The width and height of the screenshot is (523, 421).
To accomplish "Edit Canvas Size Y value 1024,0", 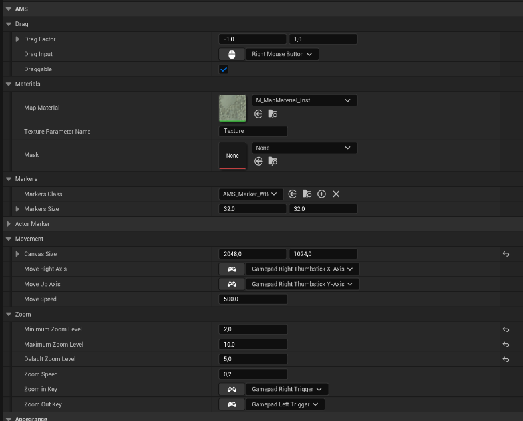I will 323,254.
